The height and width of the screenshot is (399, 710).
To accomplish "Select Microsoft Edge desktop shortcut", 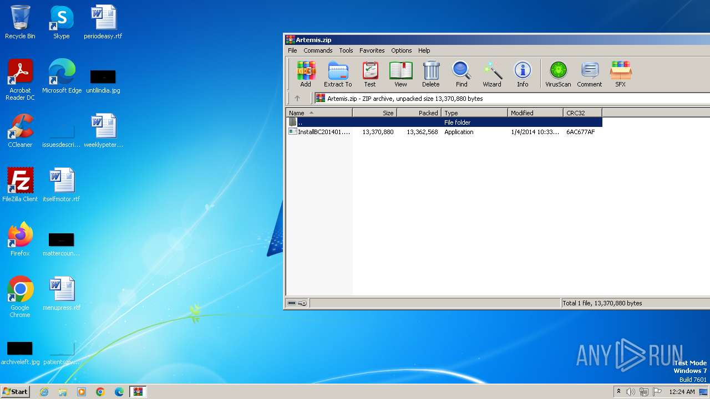I will point(62,76).
